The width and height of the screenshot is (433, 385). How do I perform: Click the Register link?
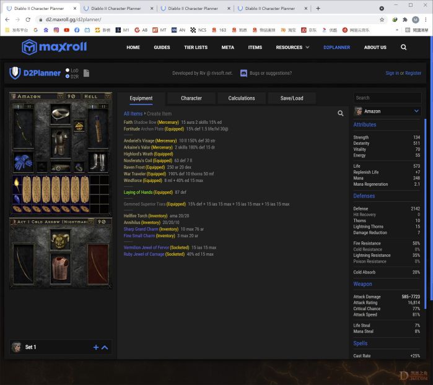413,73
